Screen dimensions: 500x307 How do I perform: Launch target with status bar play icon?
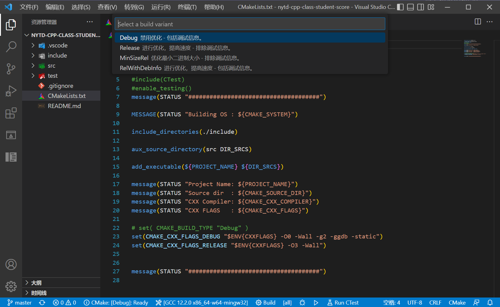pos(316,303)
